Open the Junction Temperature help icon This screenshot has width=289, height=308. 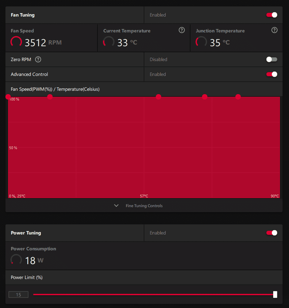coord(274,30)
